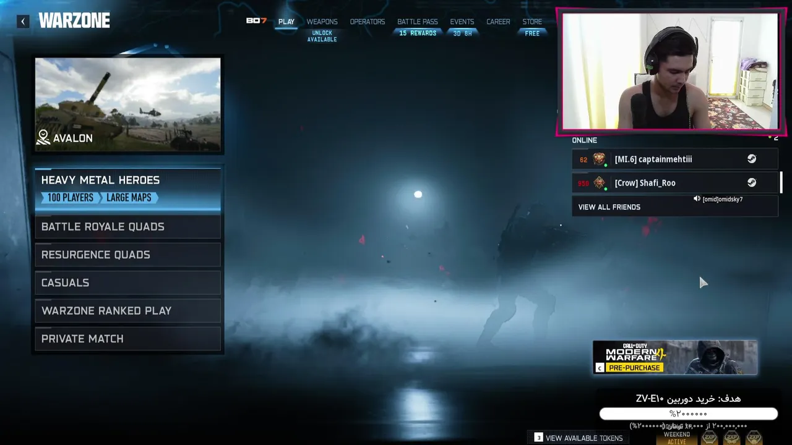
Task: Click the streamer webcam overlay
Action: (671, 70)
